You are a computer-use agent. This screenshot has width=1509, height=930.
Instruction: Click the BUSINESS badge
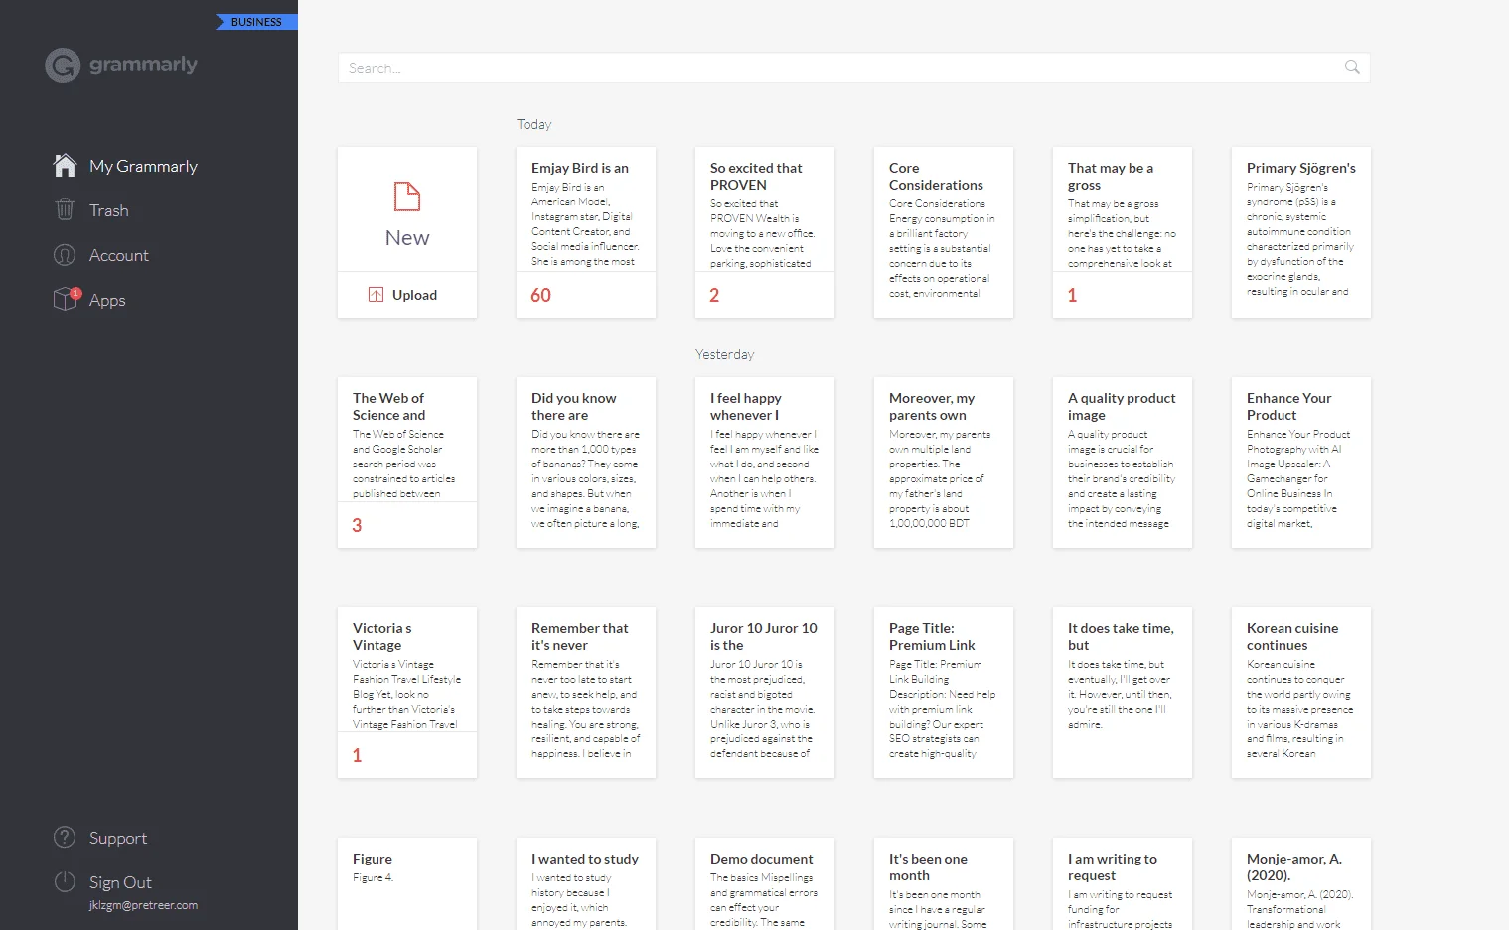(256, 22)
